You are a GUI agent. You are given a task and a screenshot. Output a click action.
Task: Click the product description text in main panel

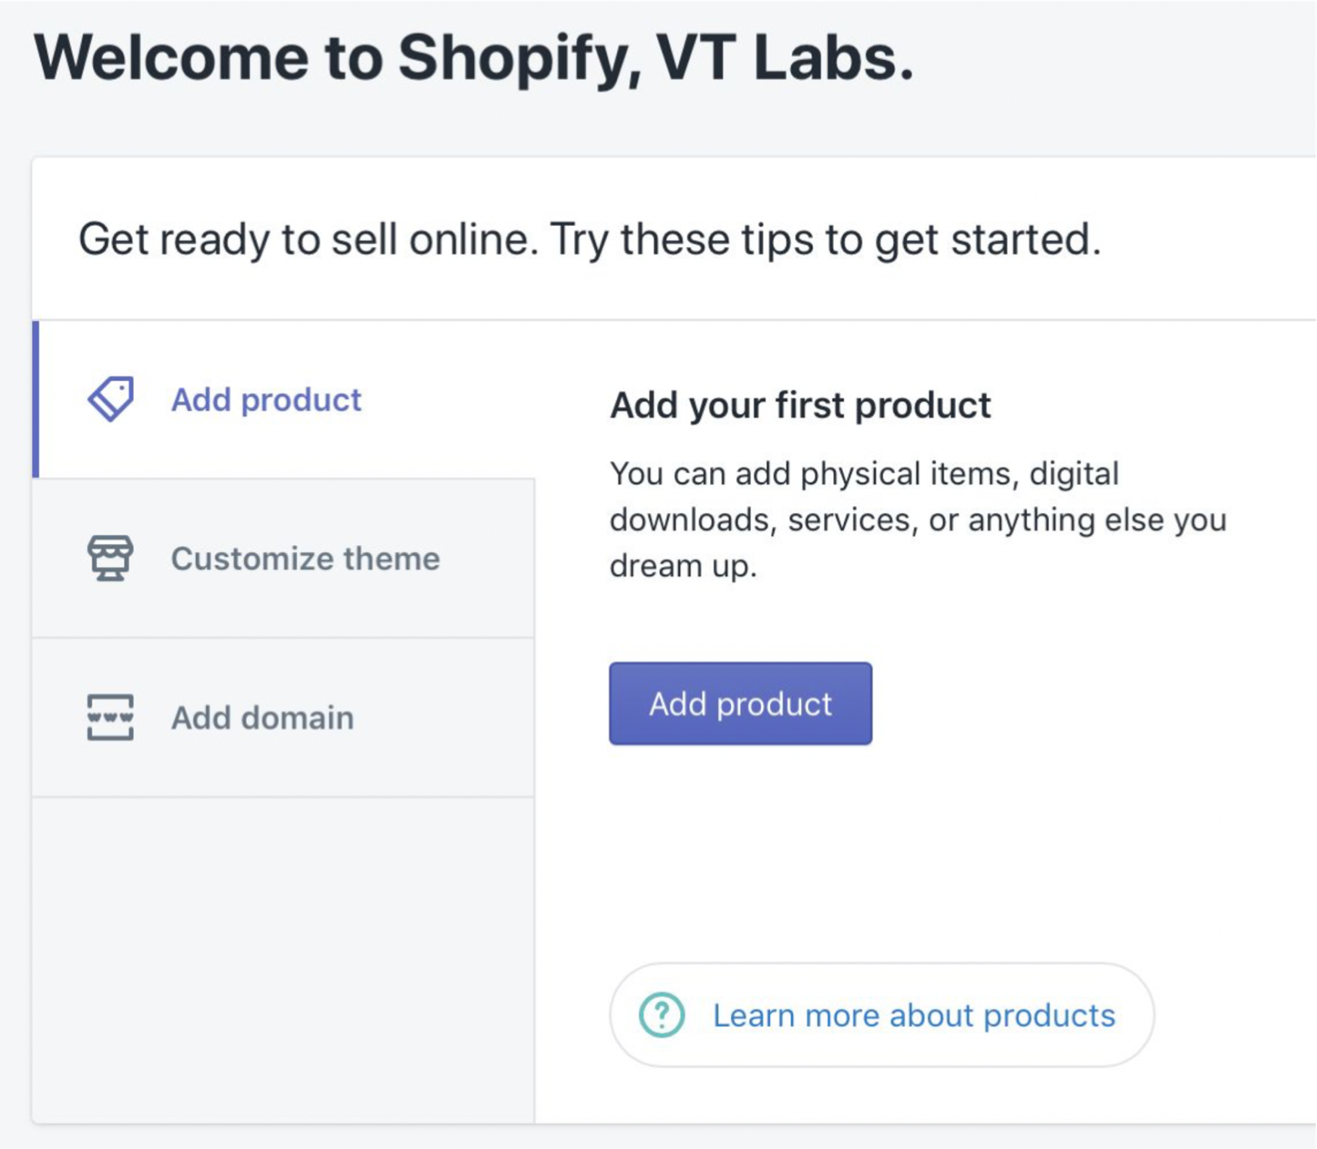point(915,518)
